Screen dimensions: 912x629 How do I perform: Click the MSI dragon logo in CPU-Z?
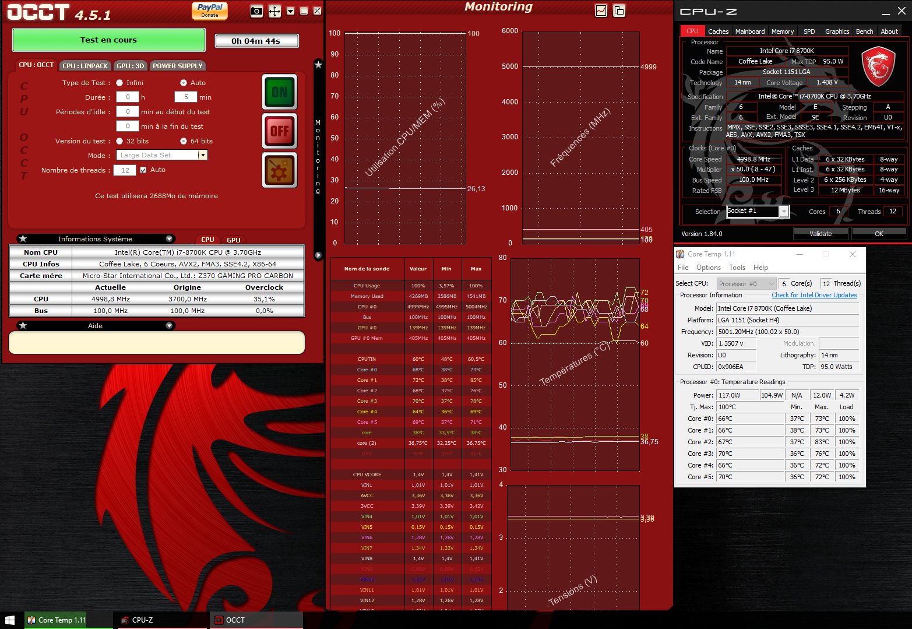878,65
